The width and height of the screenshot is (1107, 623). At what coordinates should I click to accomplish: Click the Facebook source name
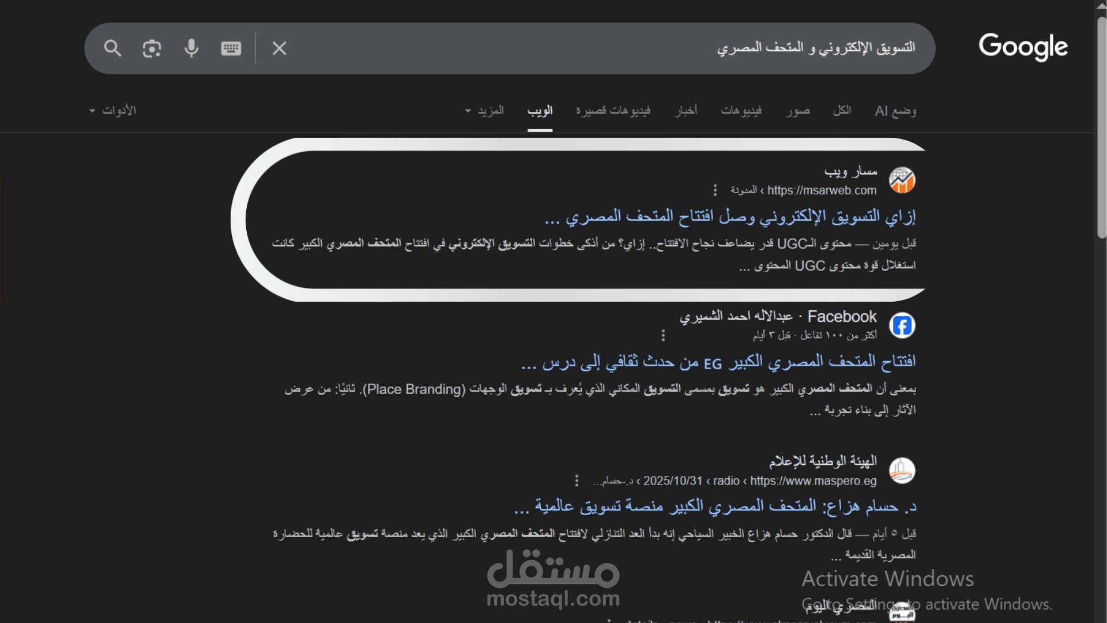click(842, 317)
